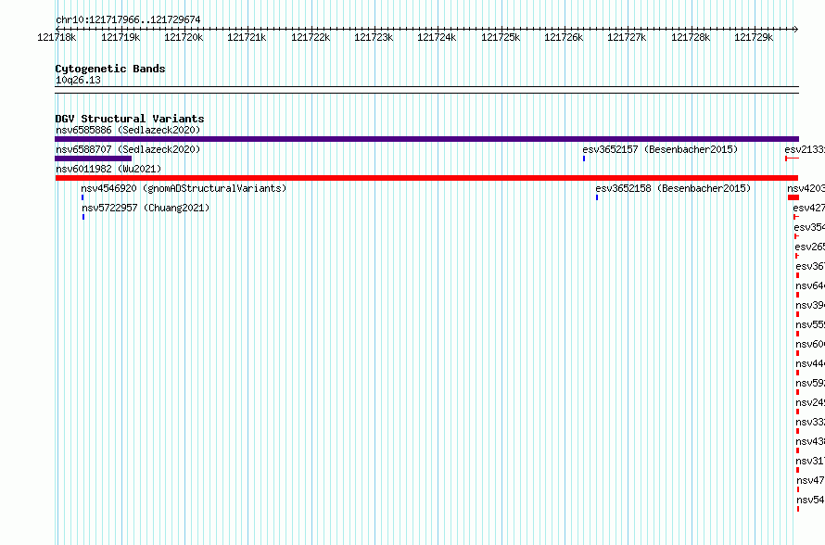Screen dimensions: 825x545
Task: Open variant nsv5722957 (Chuang2021) label
Action: pos(146,208)
